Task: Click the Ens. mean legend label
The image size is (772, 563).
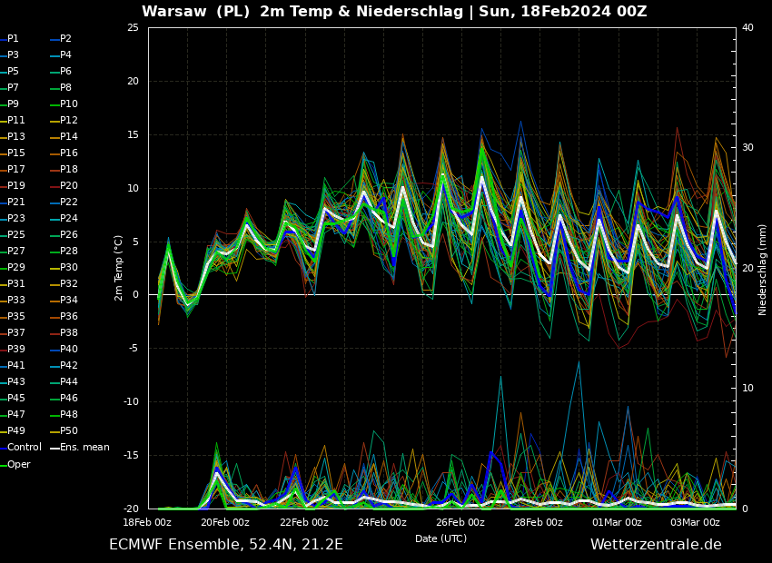Action: (84, 448)
